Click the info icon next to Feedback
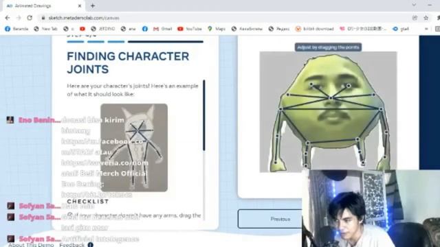The height and width of the screenshot is (247, 440). click(90, 245)
